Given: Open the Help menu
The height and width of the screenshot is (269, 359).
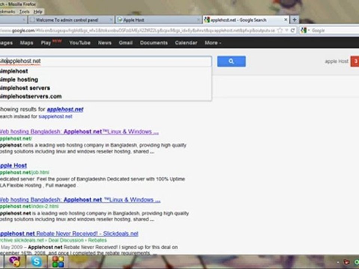Looking at the screenshot, I should 38,12.
